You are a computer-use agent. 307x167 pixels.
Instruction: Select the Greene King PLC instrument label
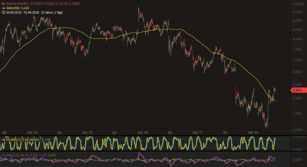tap(17, 4)
